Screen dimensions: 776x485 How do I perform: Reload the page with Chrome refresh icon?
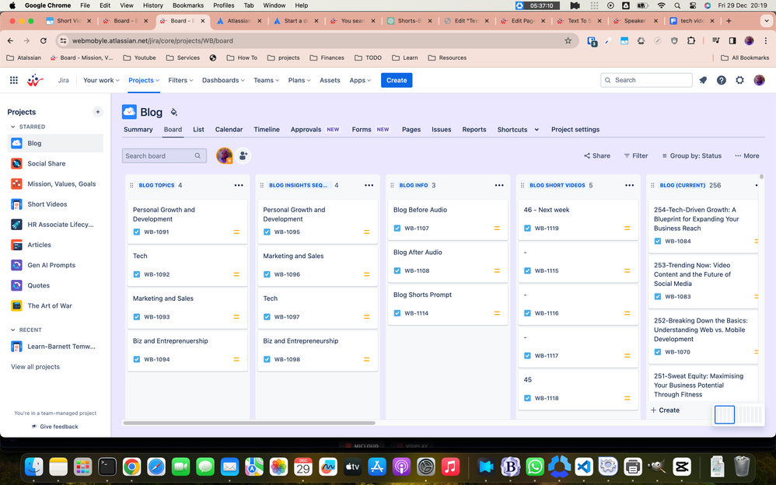point(44,40)
